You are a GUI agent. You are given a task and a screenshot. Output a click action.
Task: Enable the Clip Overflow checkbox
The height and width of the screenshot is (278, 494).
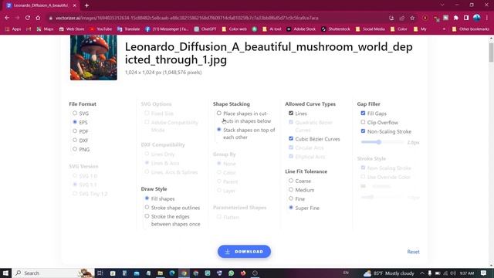tap(363, 122)
